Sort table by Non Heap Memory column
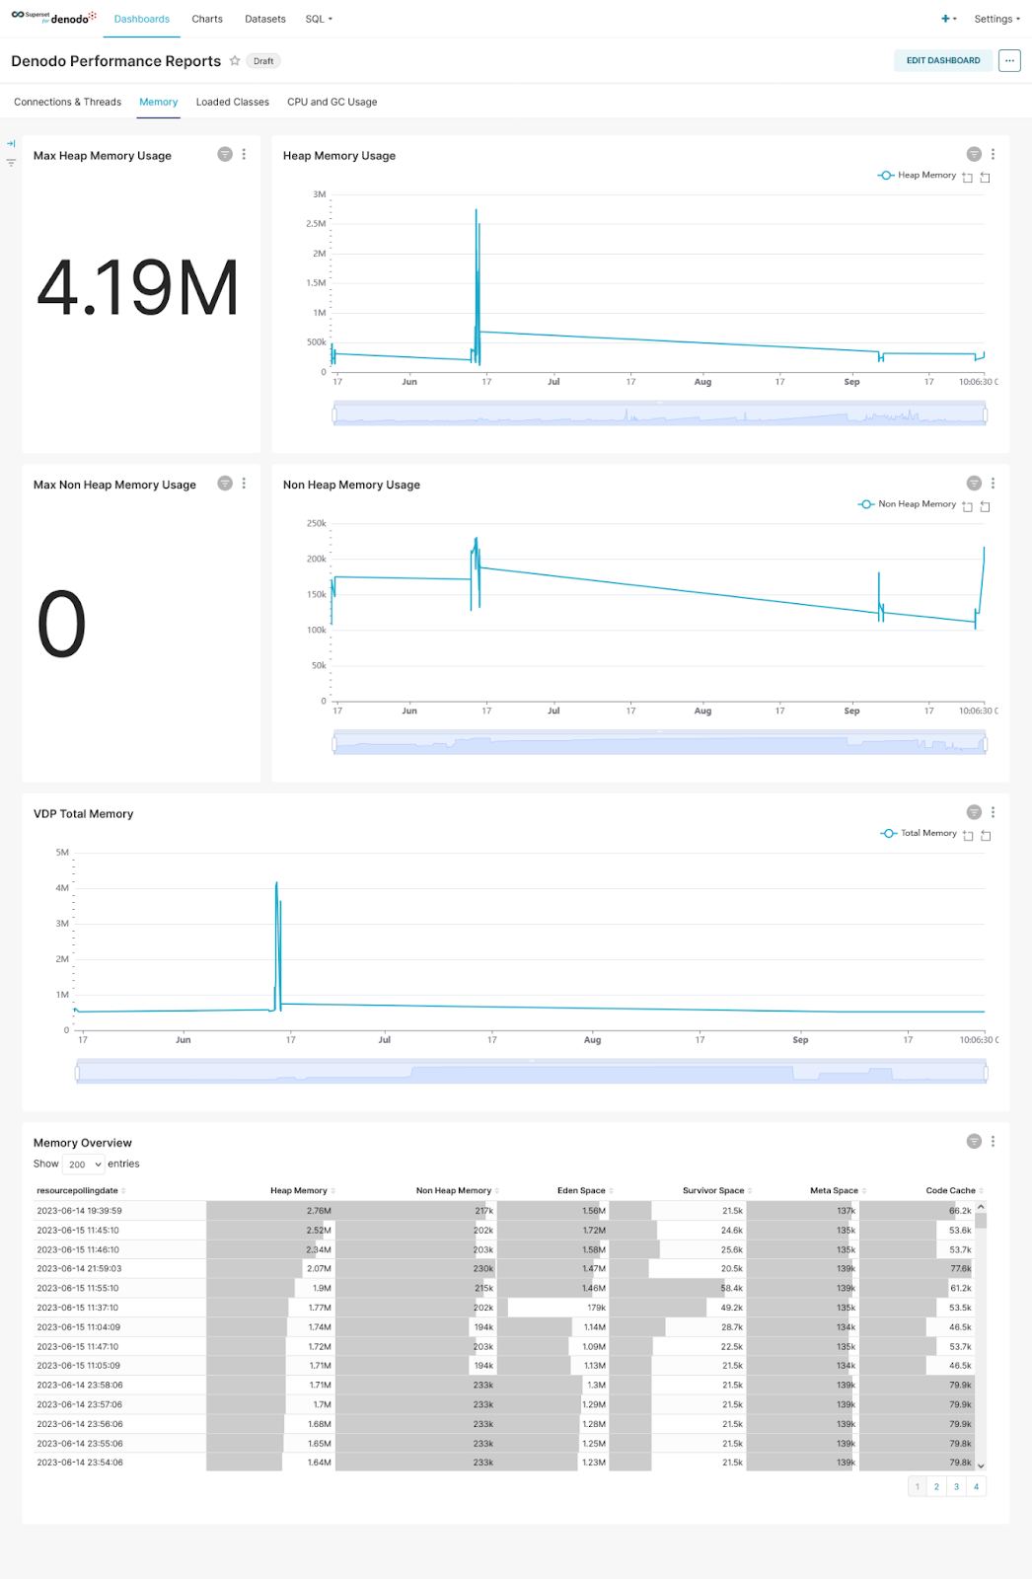The width and height of the screenshot is (1032, 1579). (457, 1191)
